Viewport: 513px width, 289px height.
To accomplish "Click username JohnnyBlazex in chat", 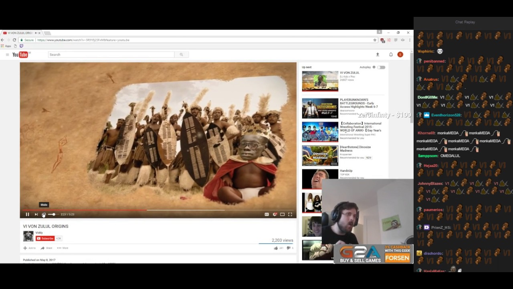I will click(x=430, y=184).
